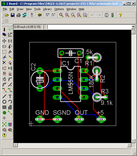Select the Circle tool
137x156 pixels.
click(x=4, y=102)
